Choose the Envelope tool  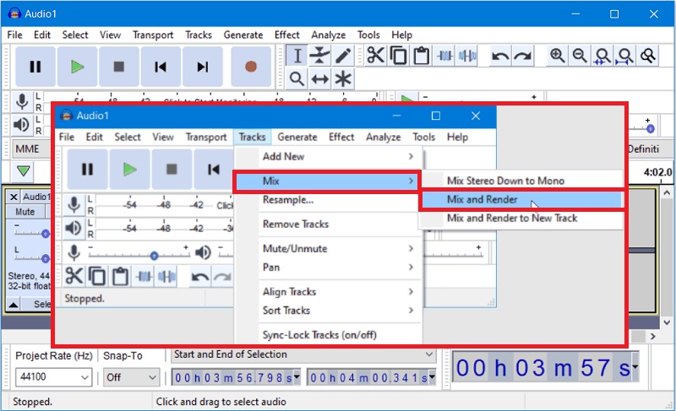pos(320,56)
